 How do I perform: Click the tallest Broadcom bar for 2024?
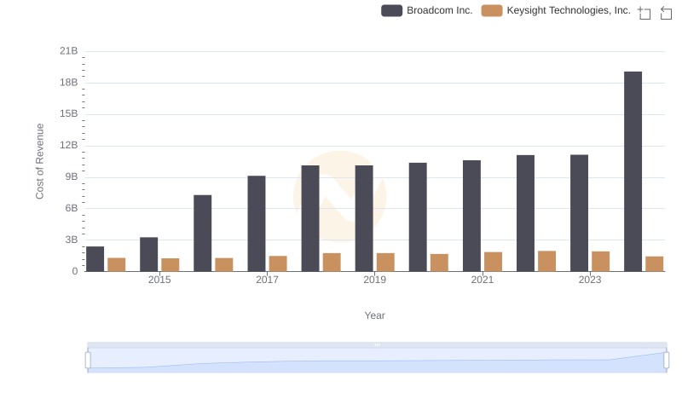click(x=633, y=171)
